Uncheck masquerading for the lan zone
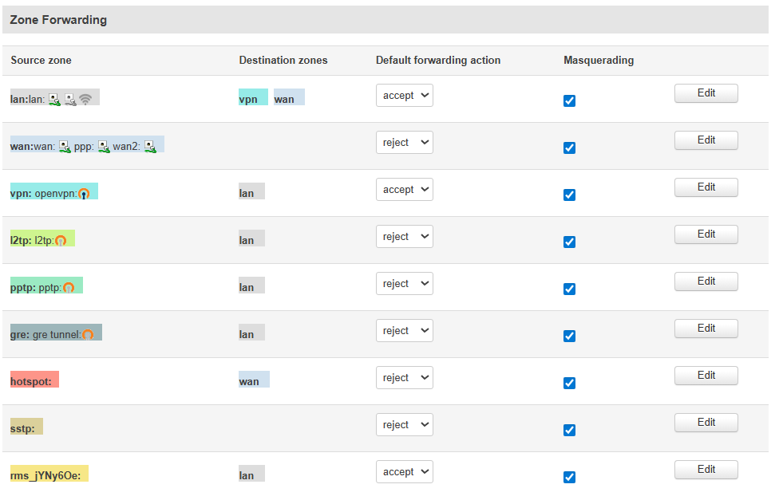The width and height of the screenshot is (775, 500). pos(569,100)
